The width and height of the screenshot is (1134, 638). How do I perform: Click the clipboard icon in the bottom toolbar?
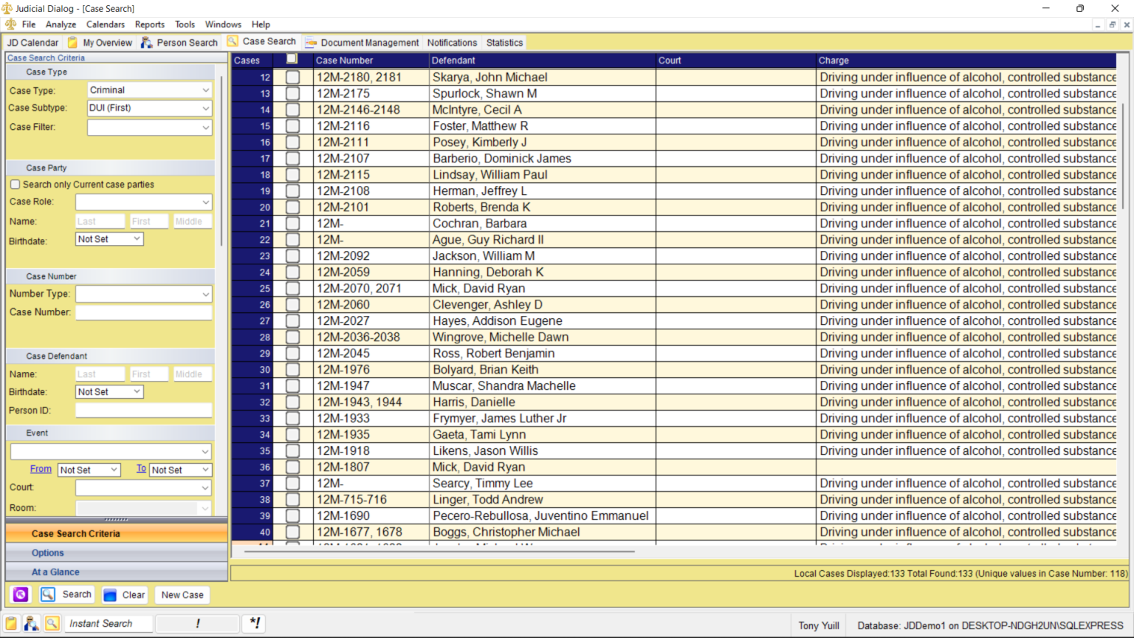[x=11, y=624]
